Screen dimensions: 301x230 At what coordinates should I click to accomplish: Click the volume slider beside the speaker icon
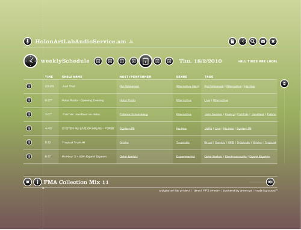(x=258, y=182)
